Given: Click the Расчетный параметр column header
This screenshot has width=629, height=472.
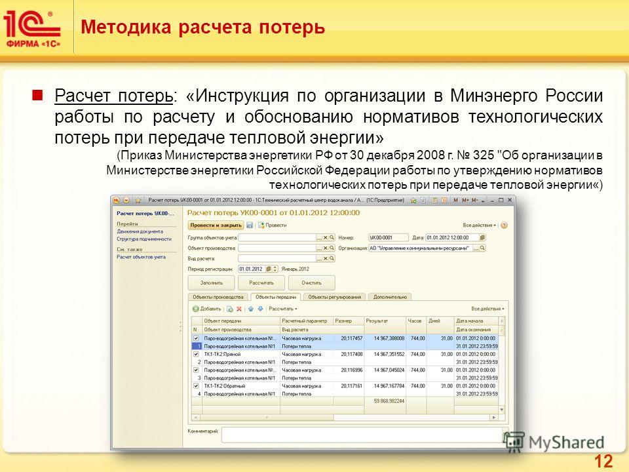Looking at the screenshot, I should click(x=306, y=321).
